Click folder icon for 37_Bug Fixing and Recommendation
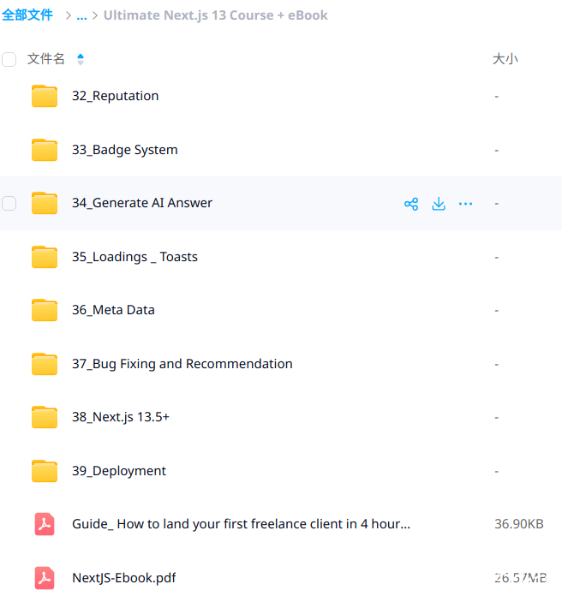Image resolution: width=562 pixels, height=602 pixels. click(45, 364)
